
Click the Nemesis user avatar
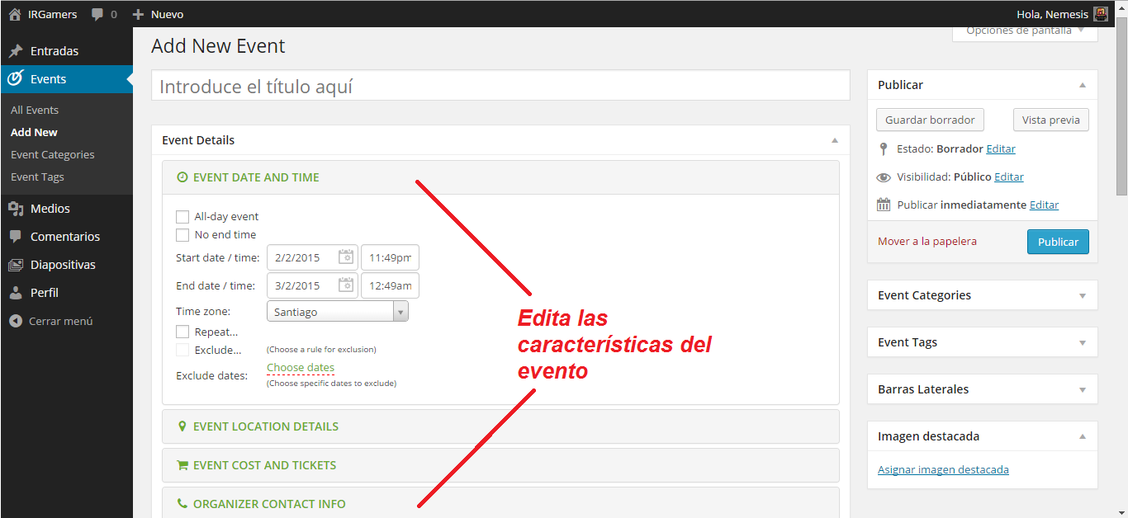pos(1100,14)
